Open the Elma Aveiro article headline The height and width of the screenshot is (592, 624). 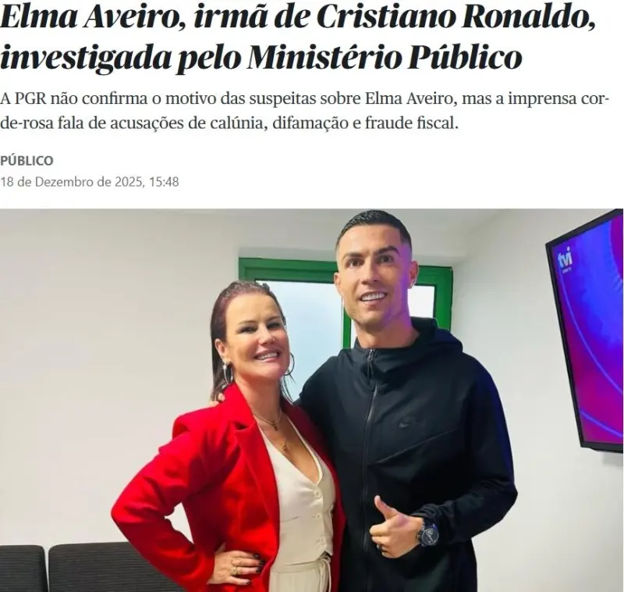coord(298,38)
